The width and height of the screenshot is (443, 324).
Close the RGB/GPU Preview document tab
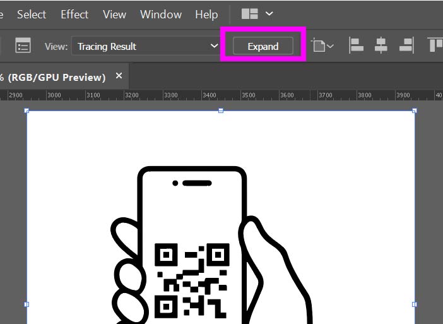(x=119, y=76)
